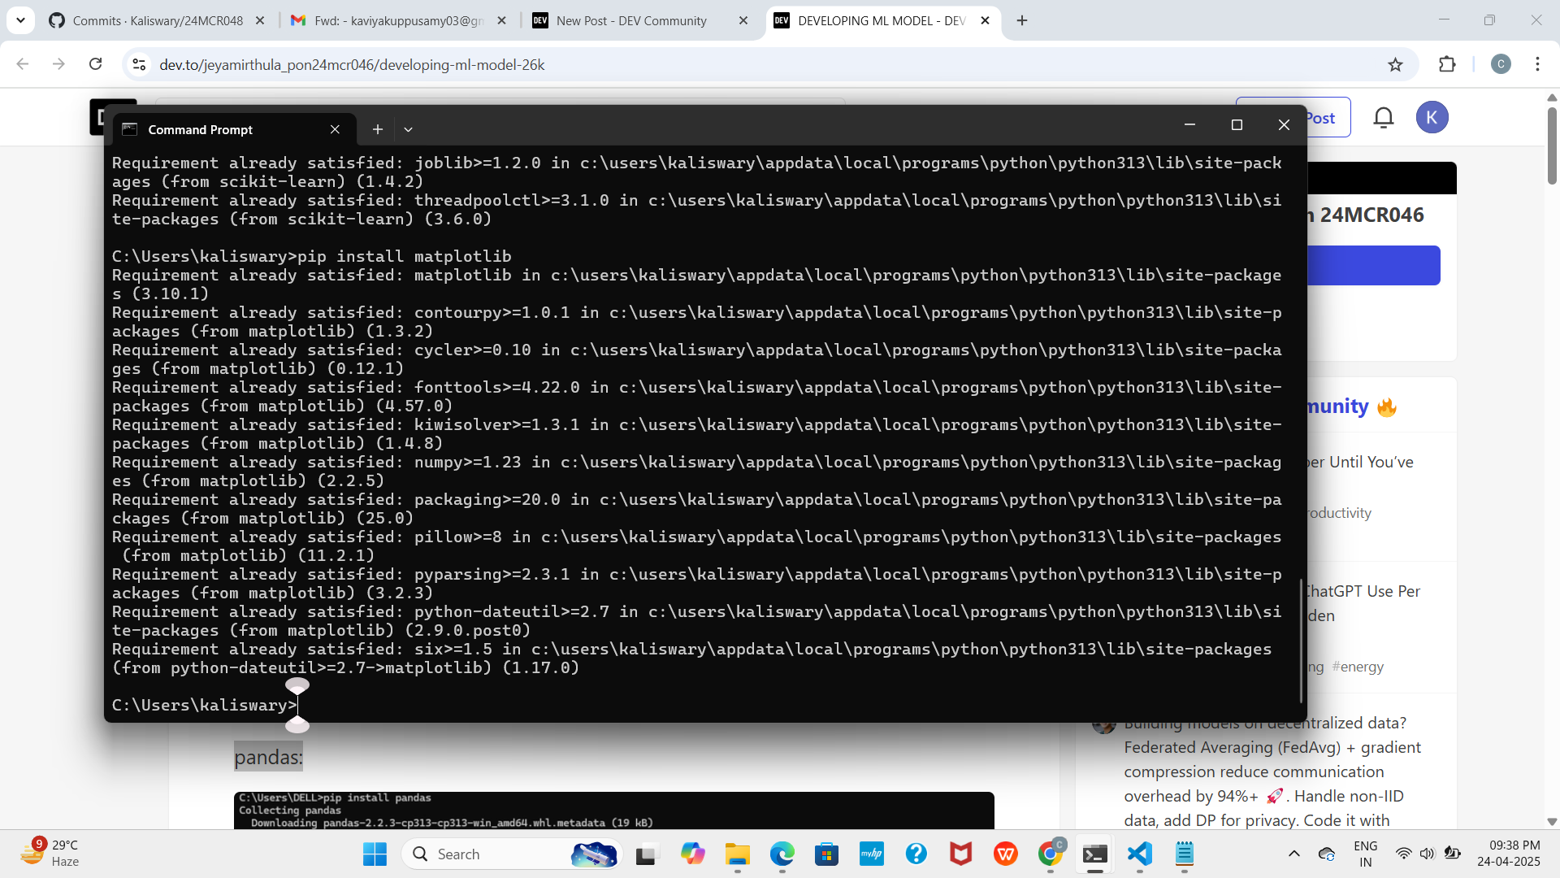This screenshot has width=1560, height=878.
Task: Close the Gmail Fwd tab
Action: tap(502, 21)
